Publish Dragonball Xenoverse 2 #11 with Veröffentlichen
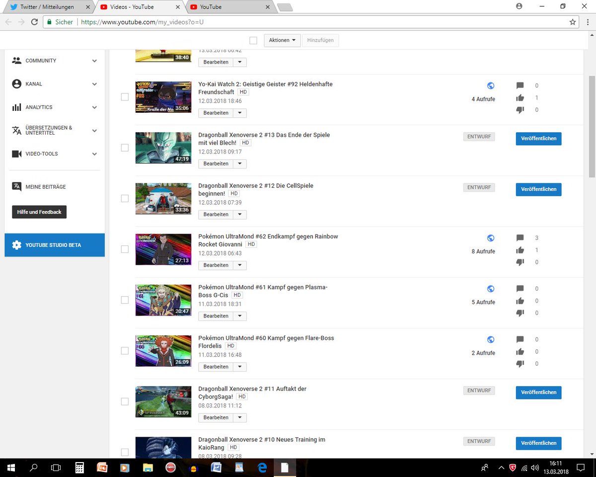 pos(538,392)
